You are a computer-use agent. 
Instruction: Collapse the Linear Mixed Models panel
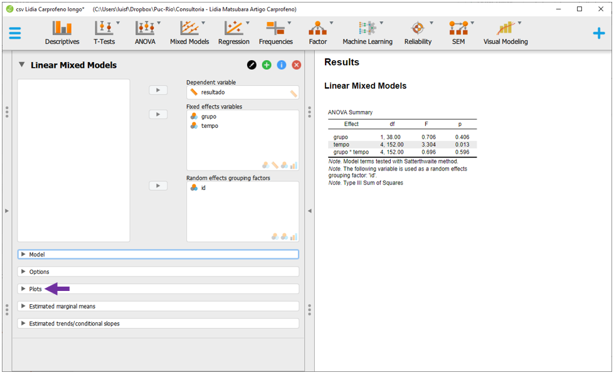[x=22, y=65]
